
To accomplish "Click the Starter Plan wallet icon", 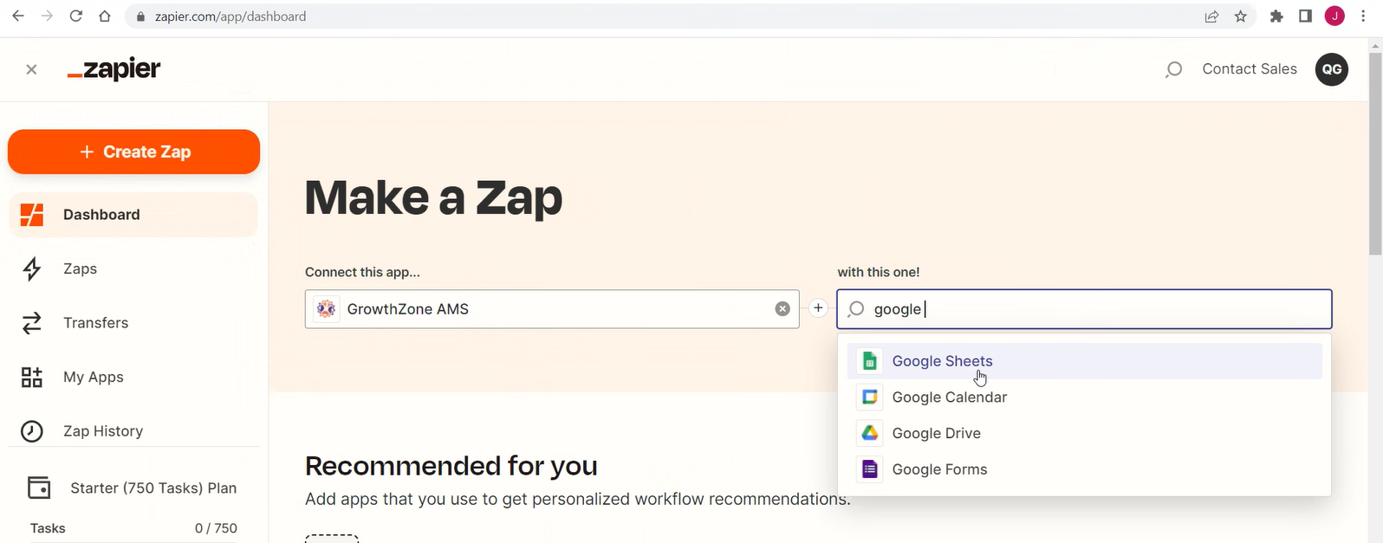I will 39,488.
